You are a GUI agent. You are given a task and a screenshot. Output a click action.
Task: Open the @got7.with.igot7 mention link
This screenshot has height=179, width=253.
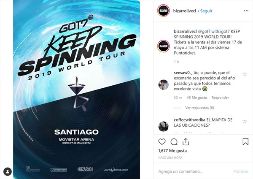click(214, 31)
